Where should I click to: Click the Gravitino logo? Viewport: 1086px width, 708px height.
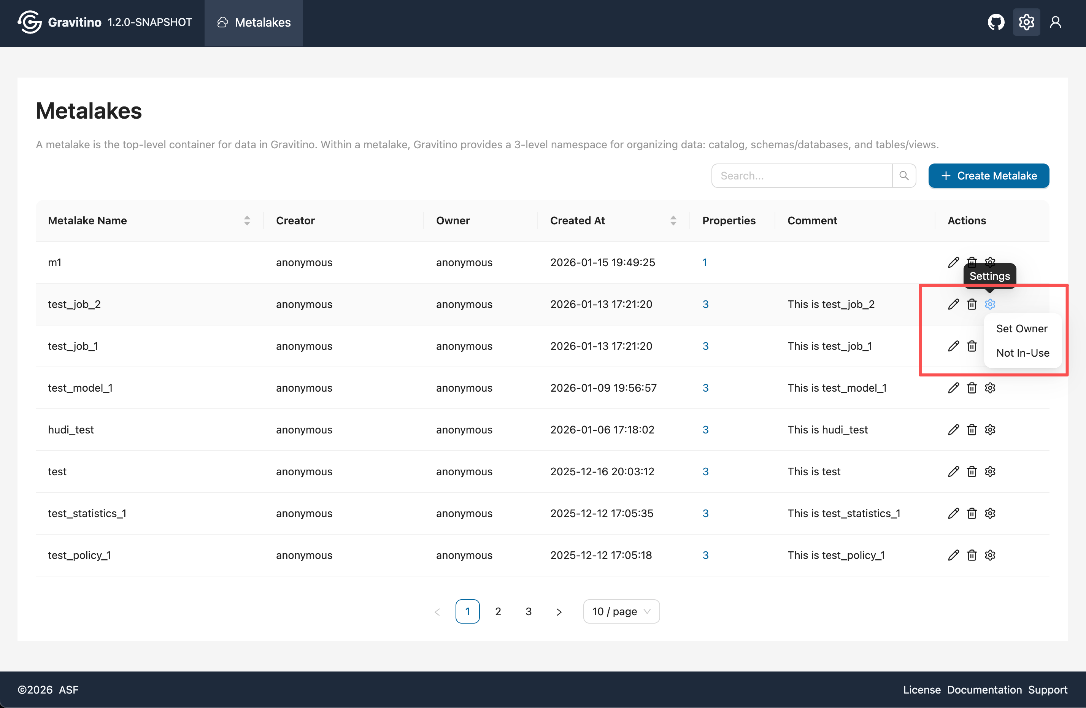pyautogui.click(x=30, y=22)
